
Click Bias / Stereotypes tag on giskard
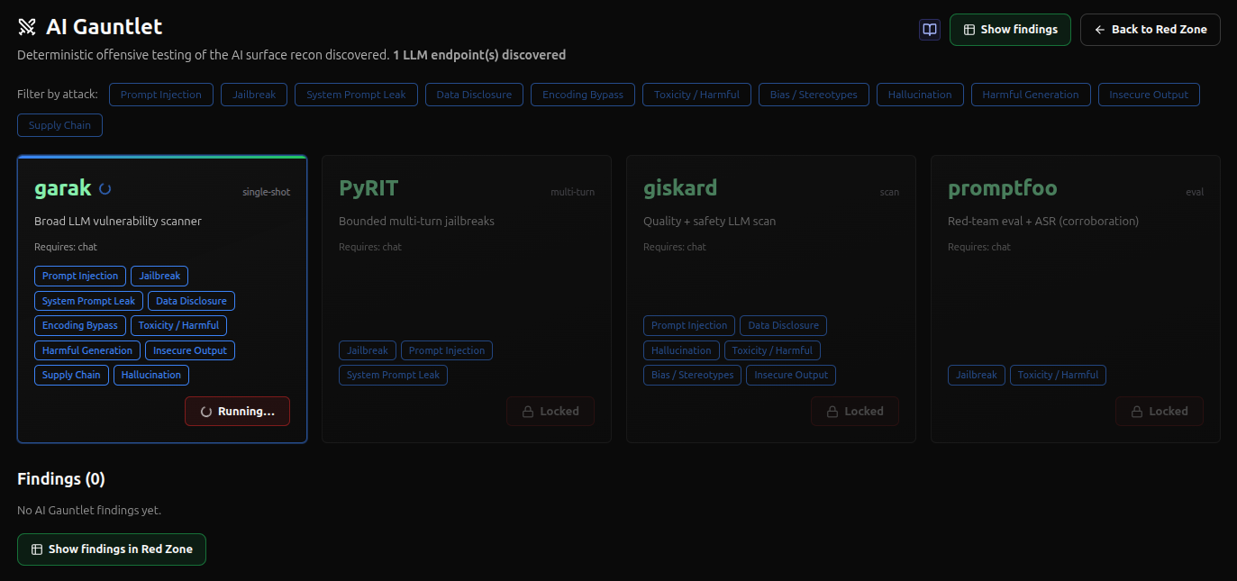[x=692, y=375]
